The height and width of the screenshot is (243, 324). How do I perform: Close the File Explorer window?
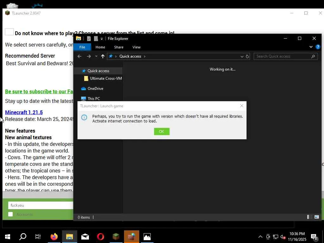point(314,38)
